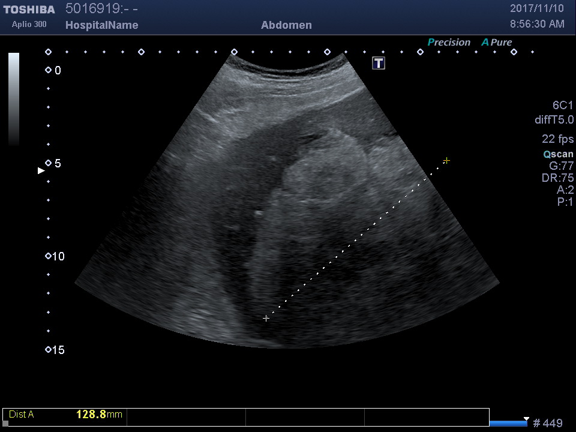Click the small gray square beside Dist A

point(5,423)
